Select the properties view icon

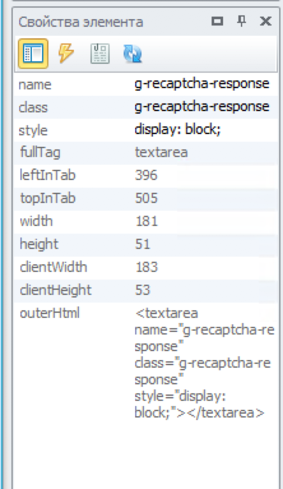click(33, 54)
